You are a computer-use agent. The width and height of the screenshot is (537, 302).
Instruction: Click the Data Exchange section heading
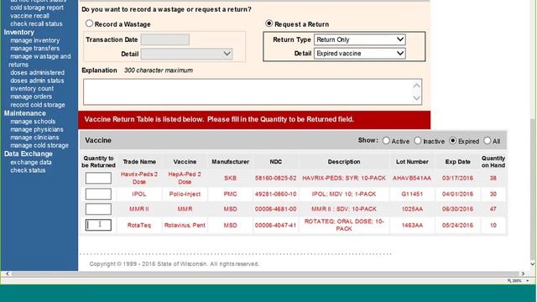pos(28,154)
